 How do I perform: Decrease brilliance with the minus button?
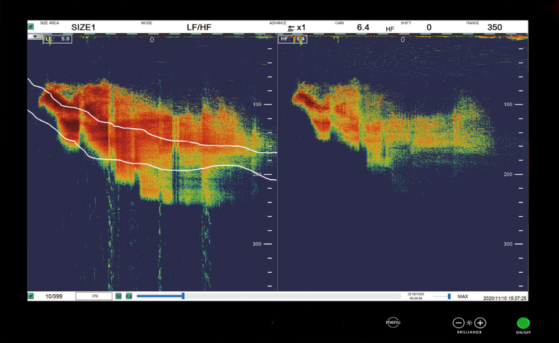[458, 323]
